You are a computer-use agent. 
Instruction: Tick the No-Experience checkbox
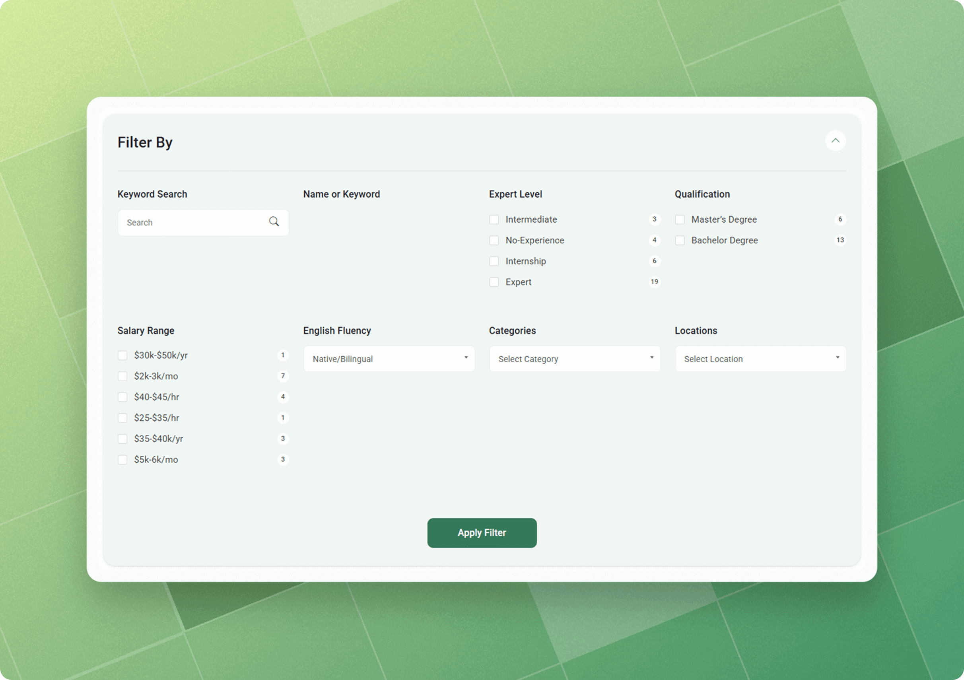coord(494,241)
